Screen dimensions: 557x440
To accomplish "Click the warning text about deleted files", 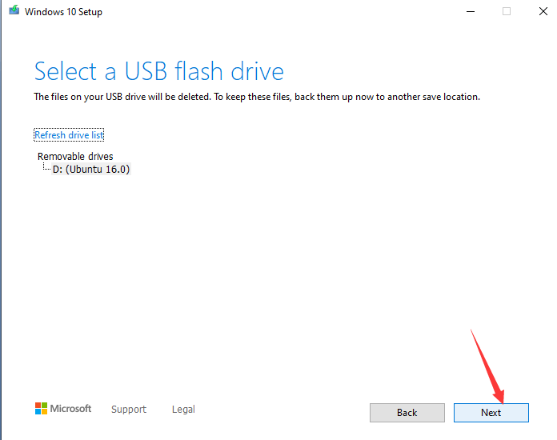I will point(256,97).
